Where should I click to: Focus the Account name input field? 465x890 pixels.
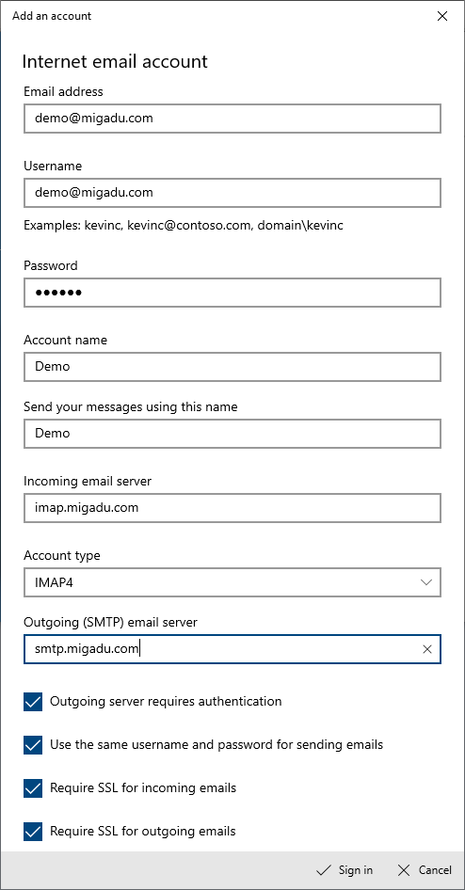click(x=232, y=367)
